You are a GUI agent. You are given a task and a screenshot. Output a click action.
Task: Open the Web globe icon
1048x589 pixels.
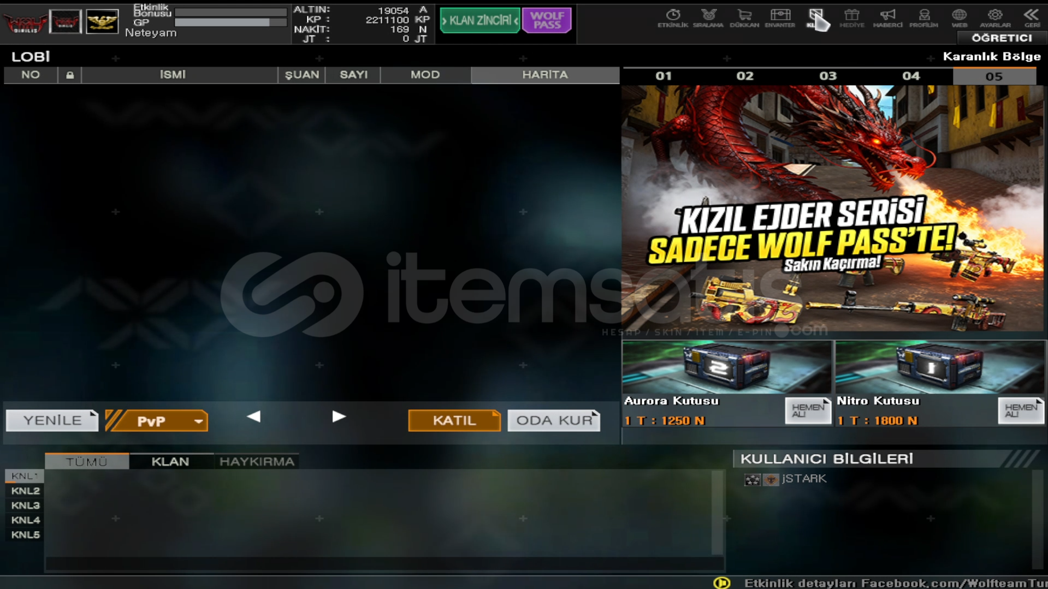pyautogui.click(x=959, y=18)
